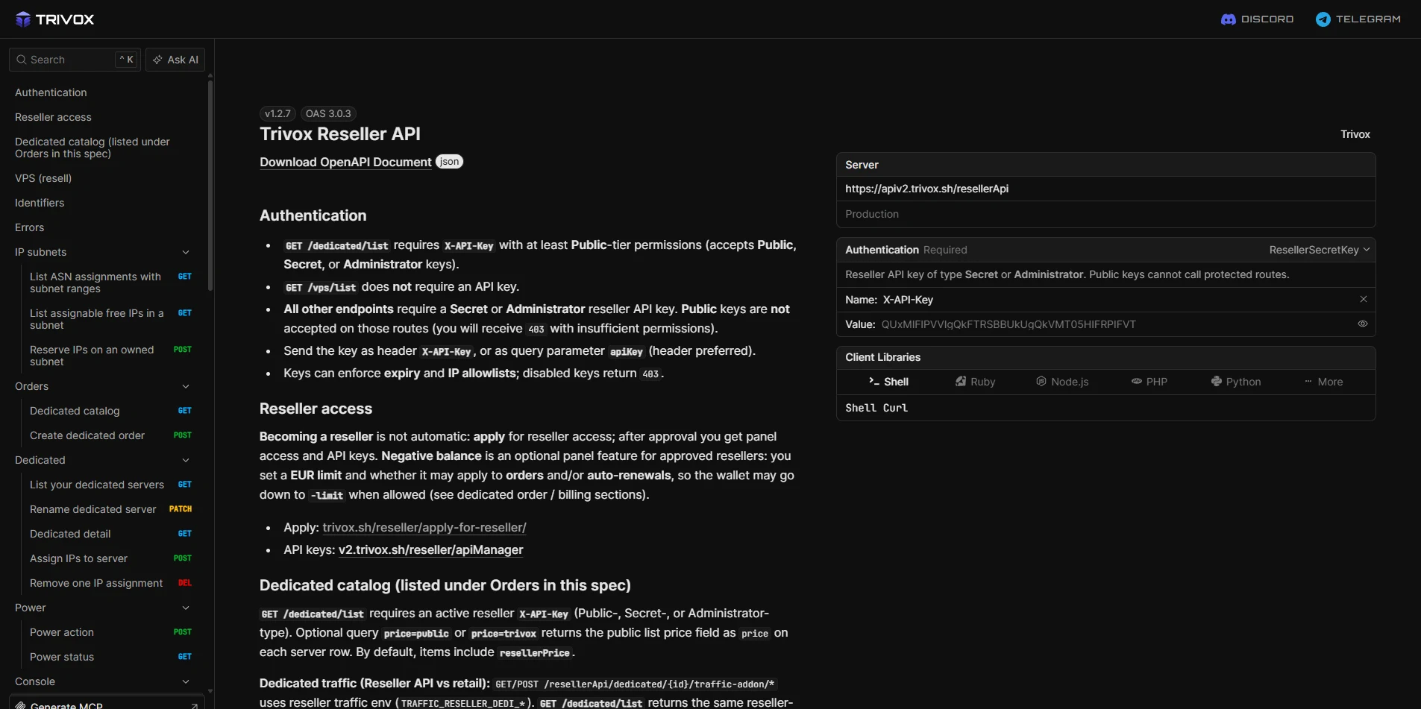Select the Python client library tab
1421x709 pixels.
pyautogui.click(x=1236, y=382)
